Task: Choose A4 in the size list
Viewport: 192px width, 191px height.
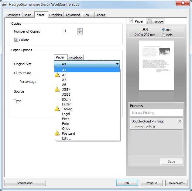Action: tap(87, 70)
